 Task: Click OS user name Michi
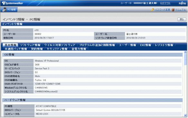38,76
